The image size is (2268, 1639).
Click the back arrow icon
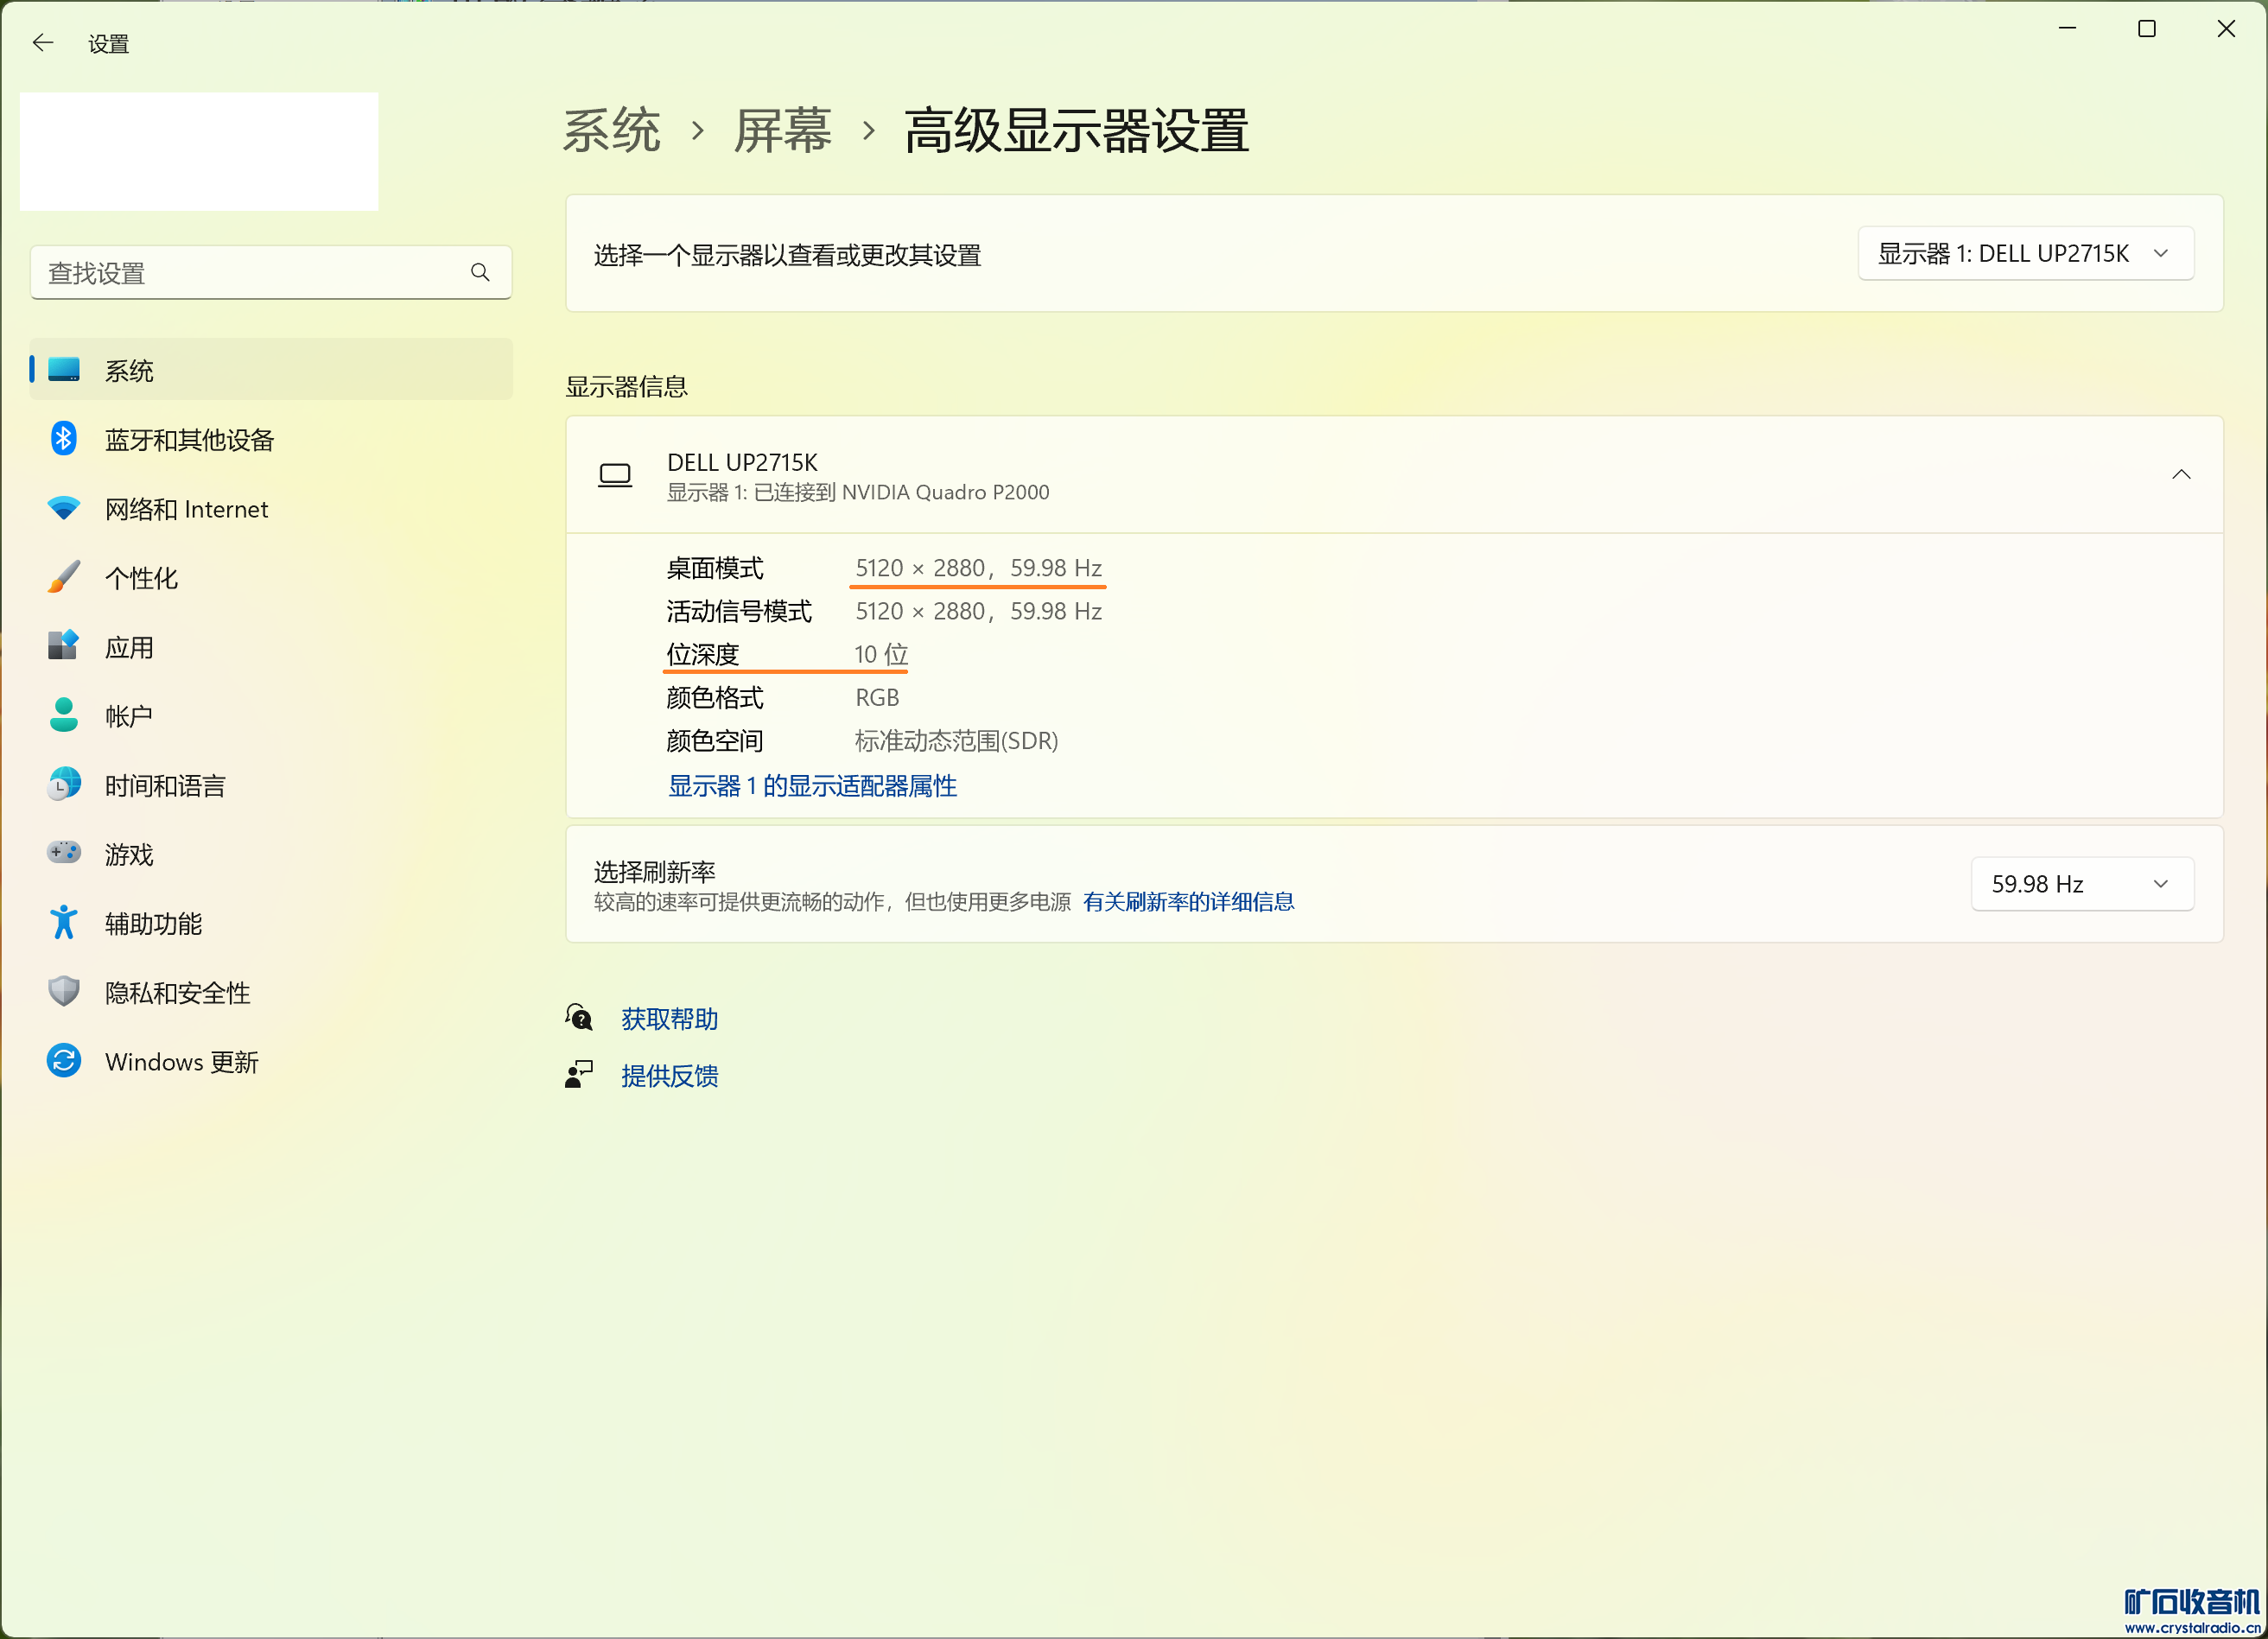[43, 42]
